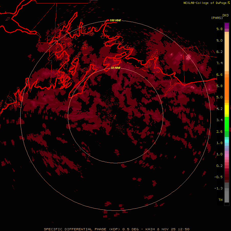Screen dimensions: 231x231
Task: Click the -1.3 value on the color scale
Action: 218,188
